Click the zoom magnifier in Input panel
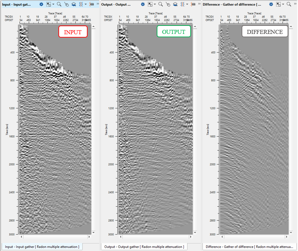 pos(59,4)
